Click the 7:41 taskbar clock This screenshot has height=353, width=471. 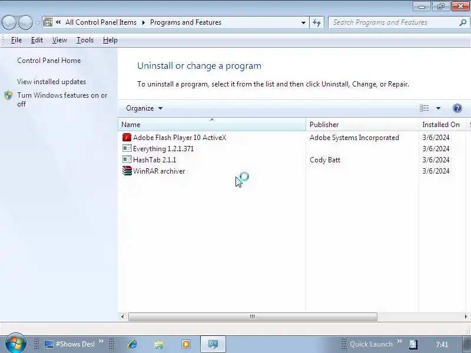[x=442, y=344]
